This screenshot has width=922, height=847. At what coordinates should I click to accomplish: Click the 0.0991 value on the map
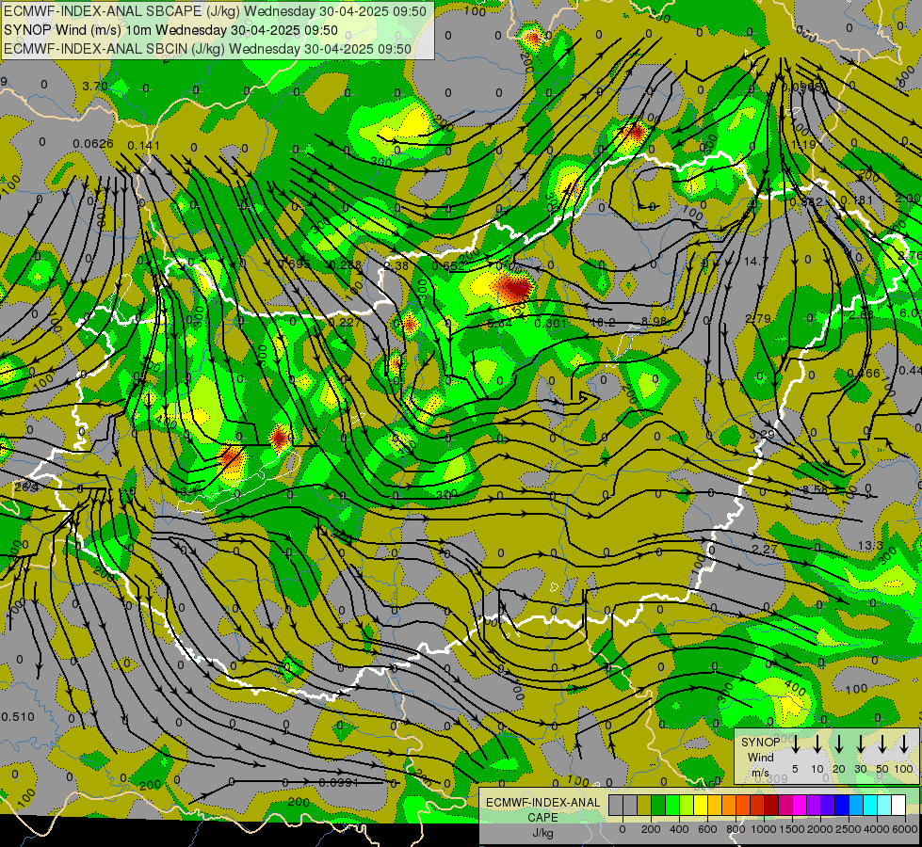339,783
